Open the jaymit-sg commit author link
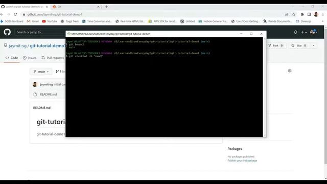Screen dimensions: 327x184 [46, 84]
